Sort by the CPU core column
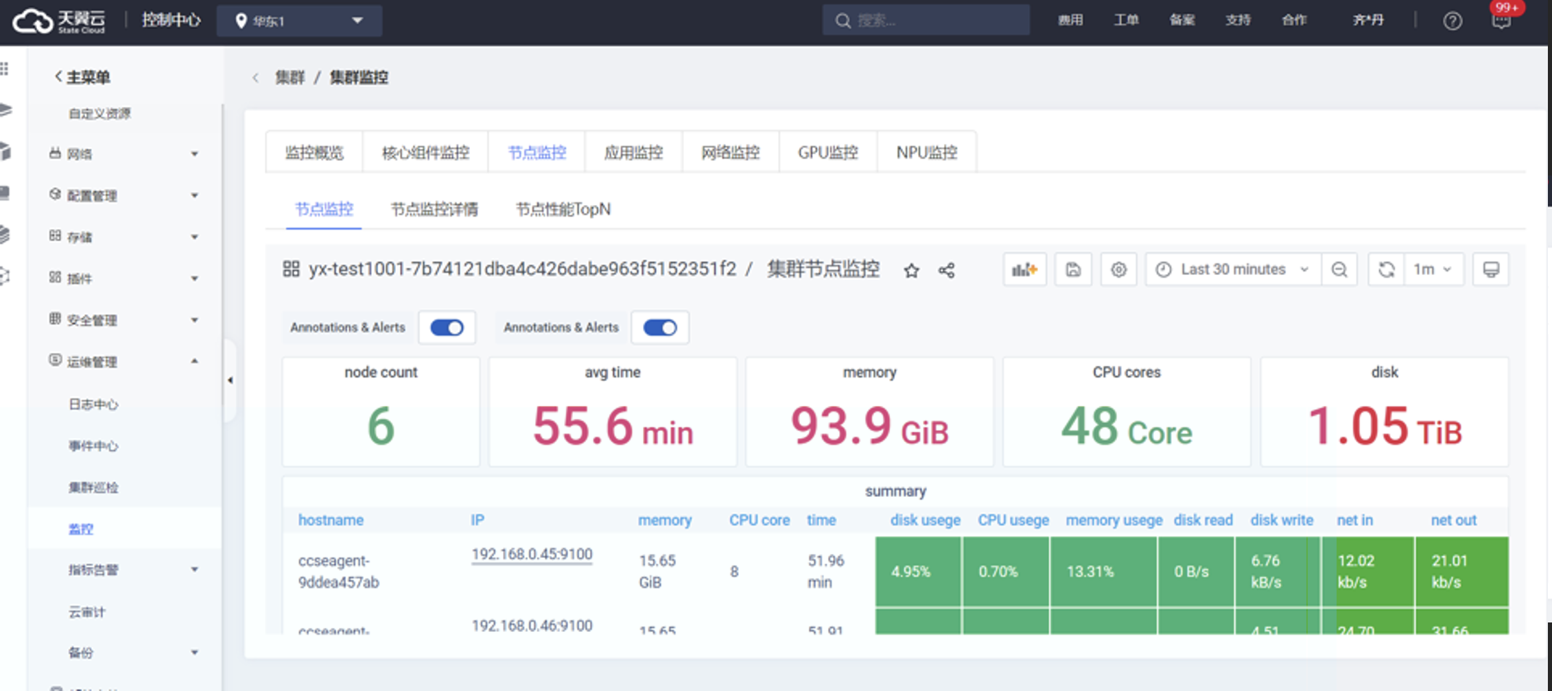The width and height of the screenshot is (1552, 691). (759, 520)
